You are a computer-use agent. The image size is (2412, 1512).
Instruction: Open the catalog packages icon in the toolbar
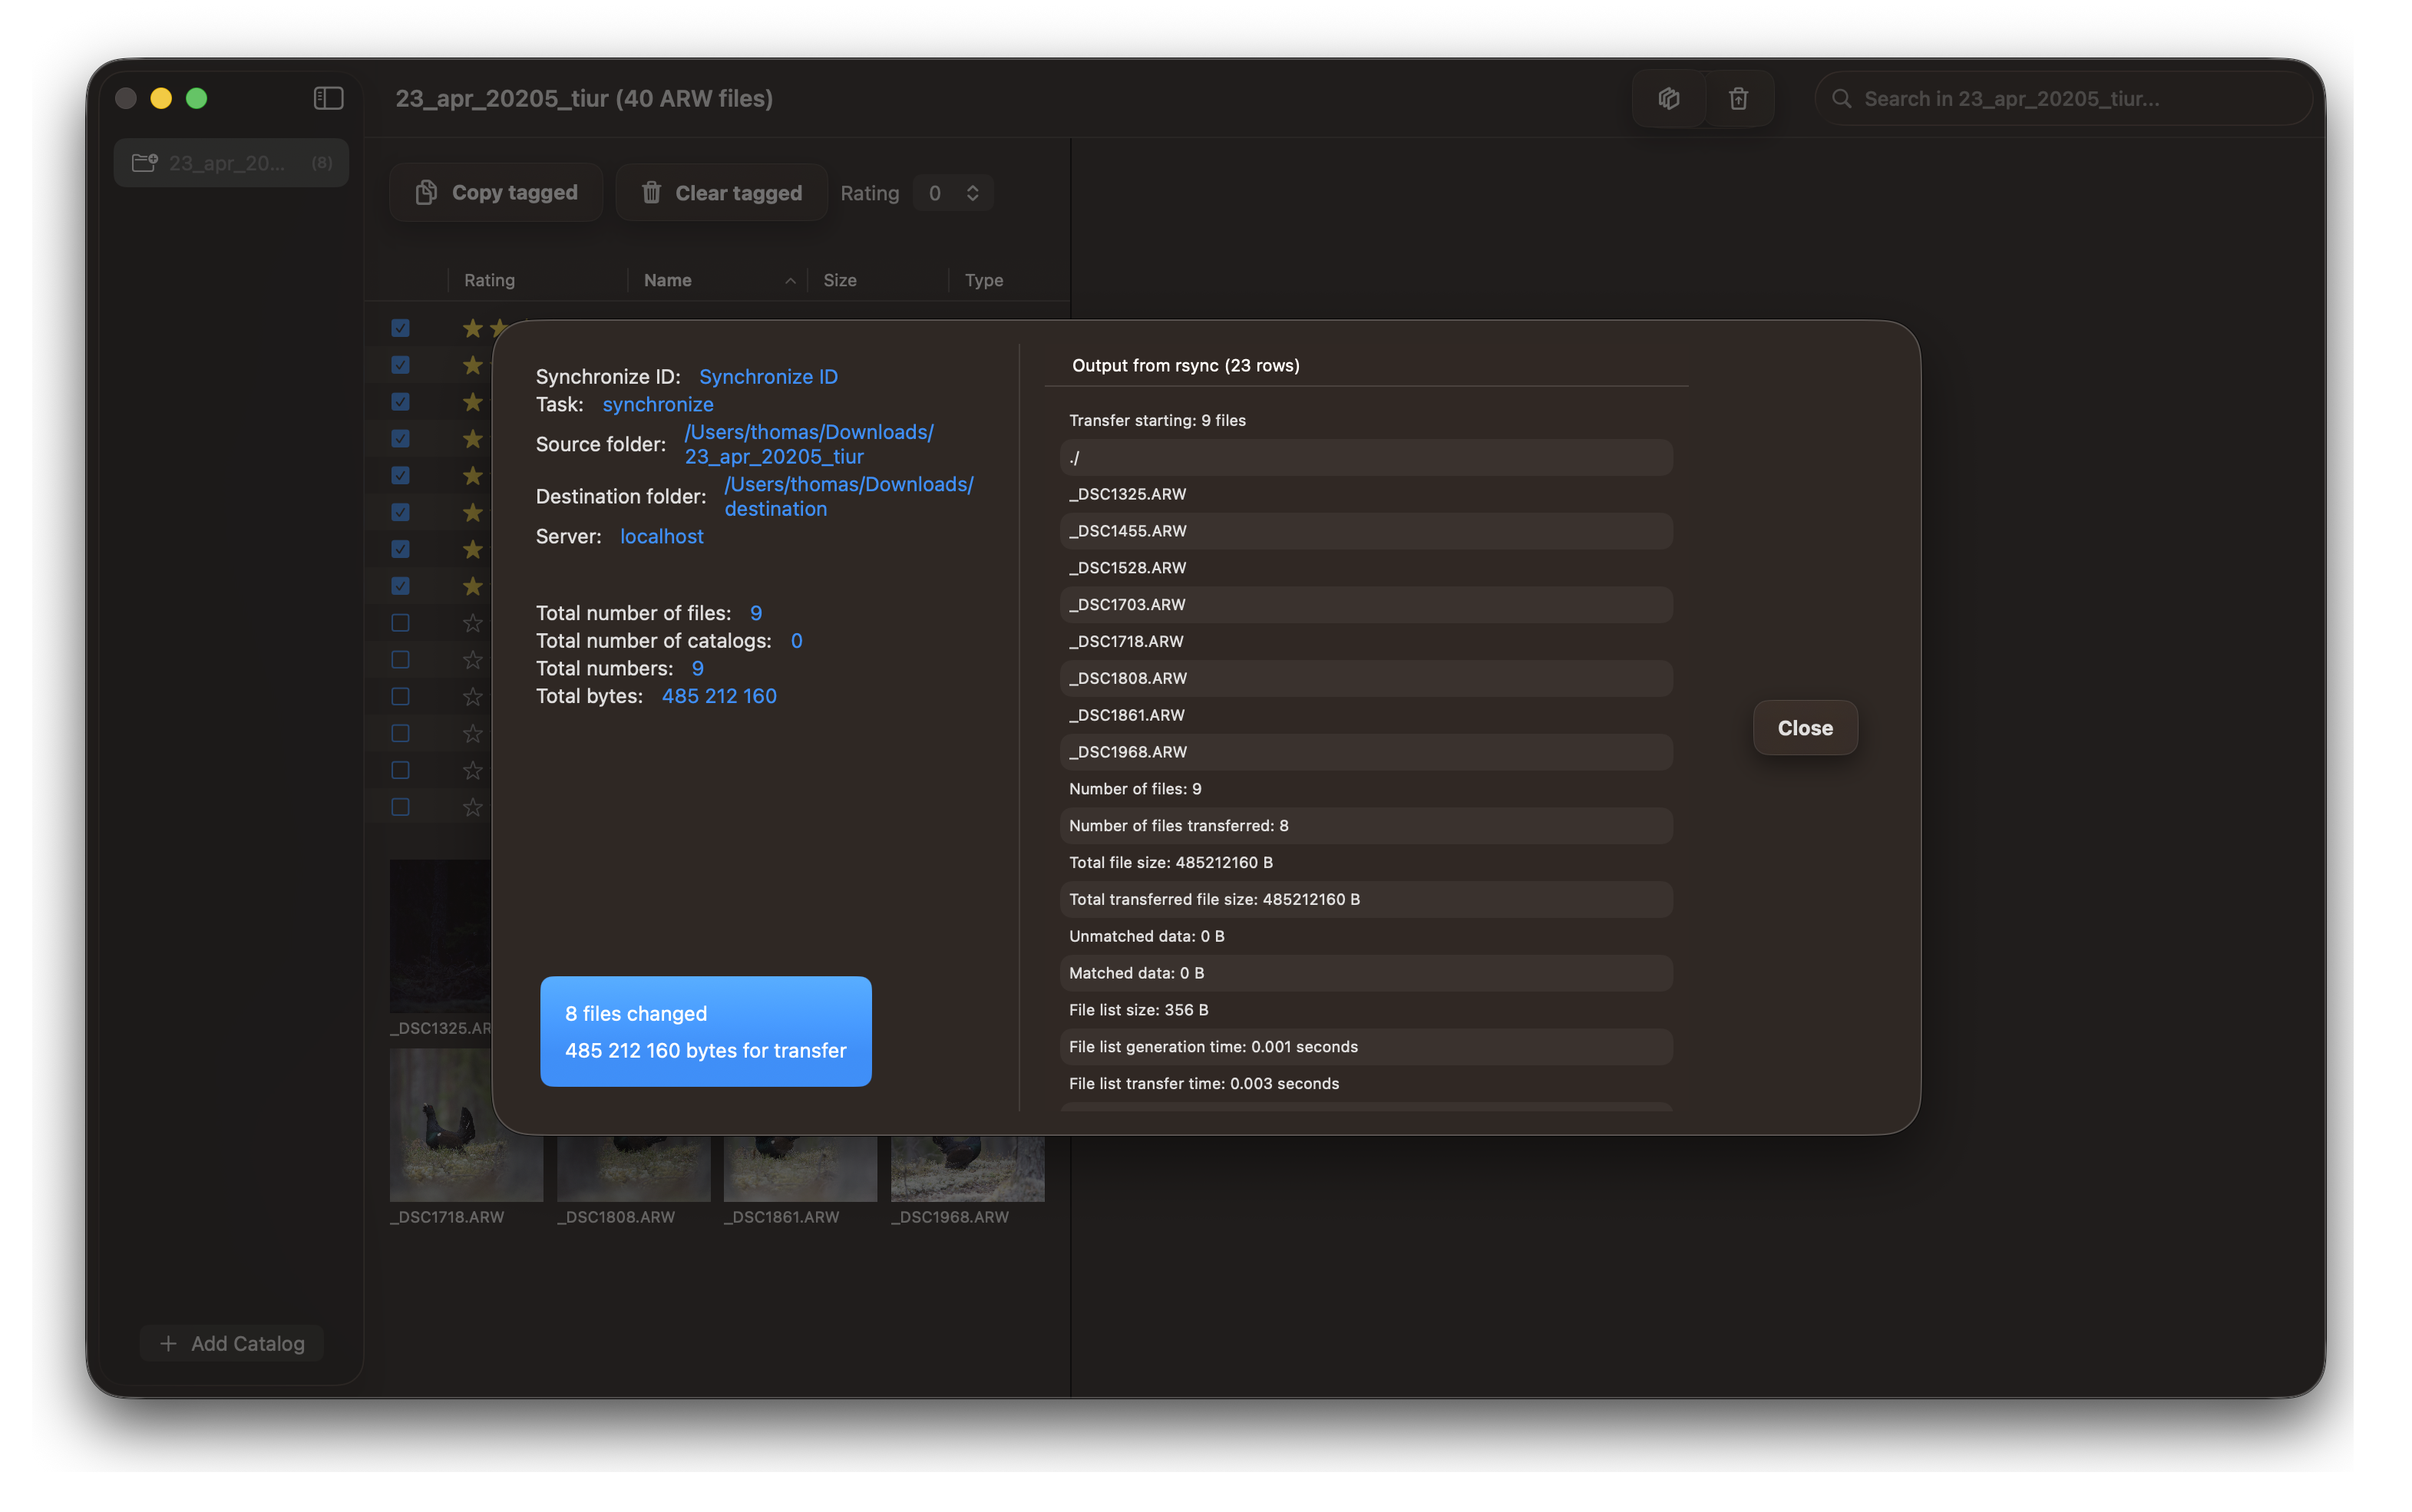coord(1668,98)
